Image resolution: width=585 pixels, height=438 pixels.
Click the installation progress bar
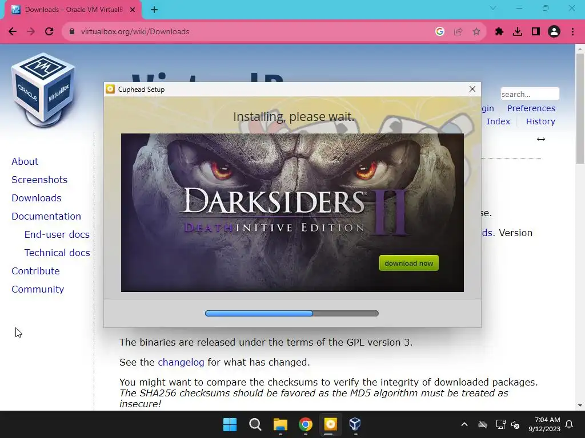292,313
